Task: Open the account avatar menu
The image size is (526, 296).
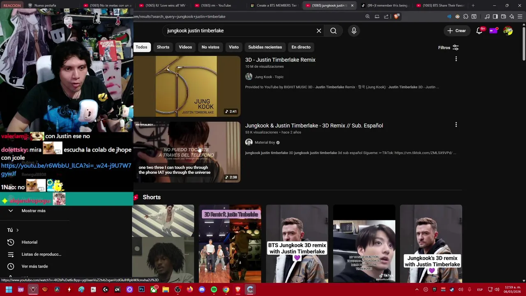Action: [508, 31]
